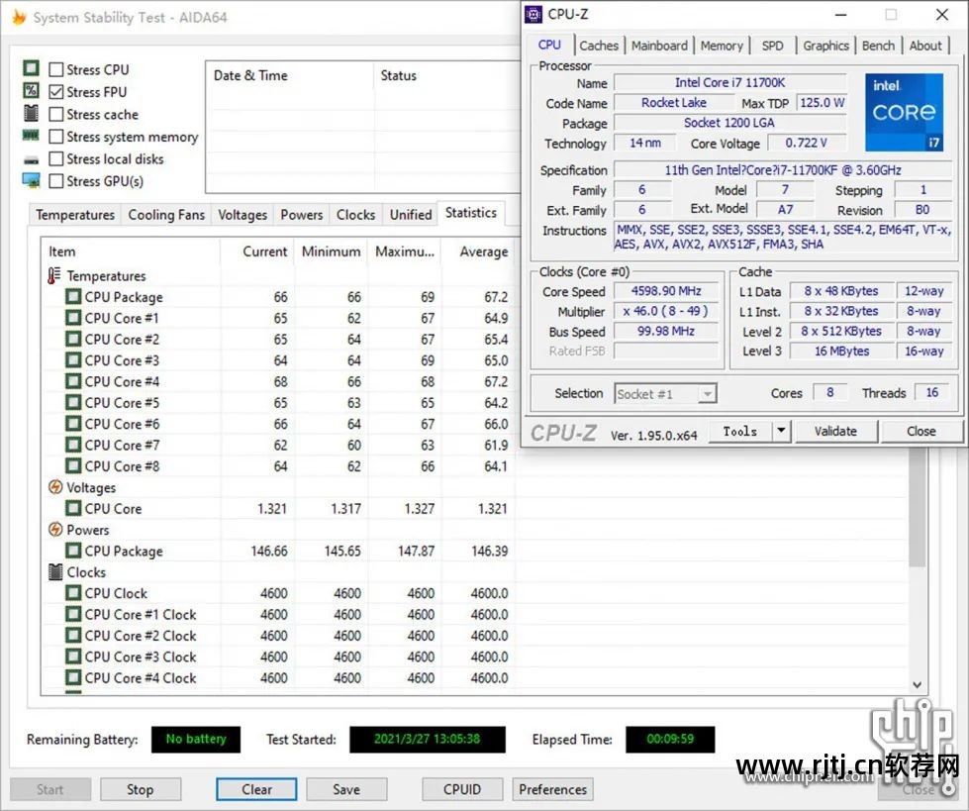Open the Tools dropdown arrow in CPU-Z
Screen dimensions: 969x811
[x=781, y=431]
